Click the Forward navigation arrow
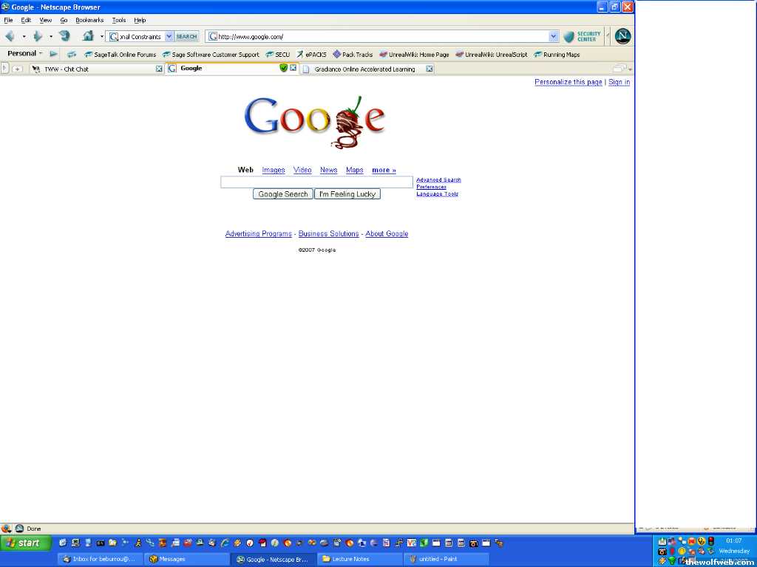This screenshot has height=567, width=757. [x=37, y=36]
